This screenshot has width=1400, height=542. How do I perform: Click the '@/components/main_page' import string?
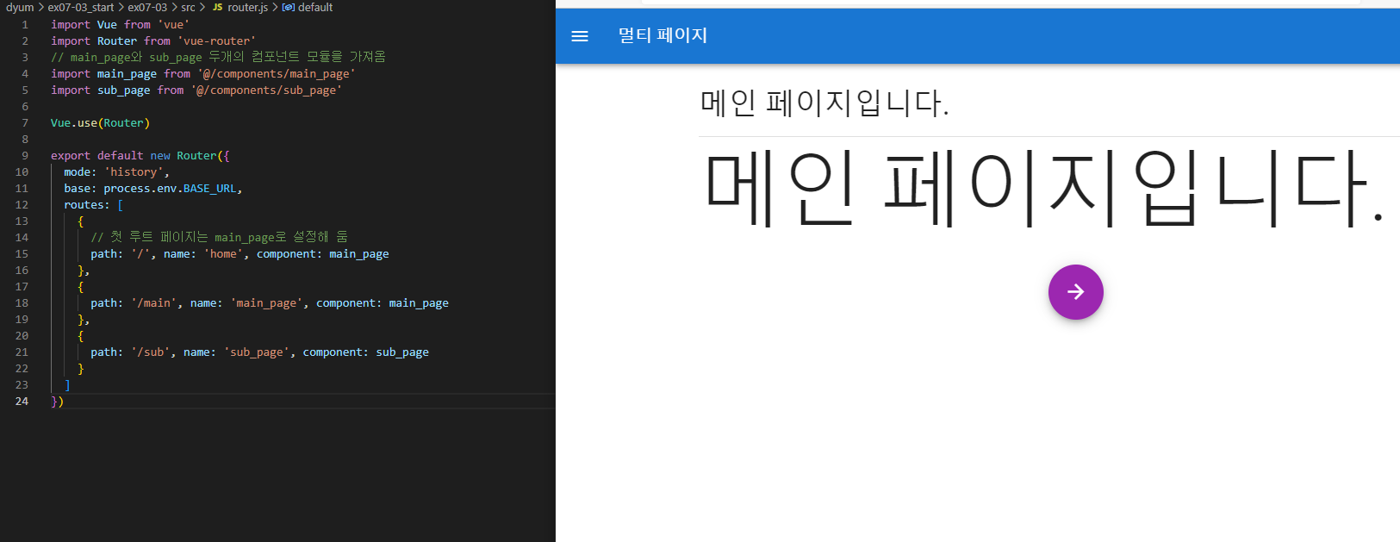[x=277, y=74]
